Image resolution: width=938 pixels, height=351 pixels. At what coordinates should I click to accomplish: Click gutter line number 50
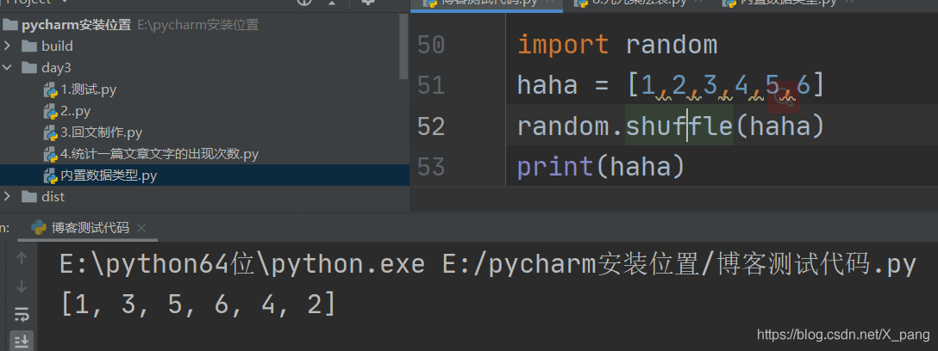(x=431, y=46)
